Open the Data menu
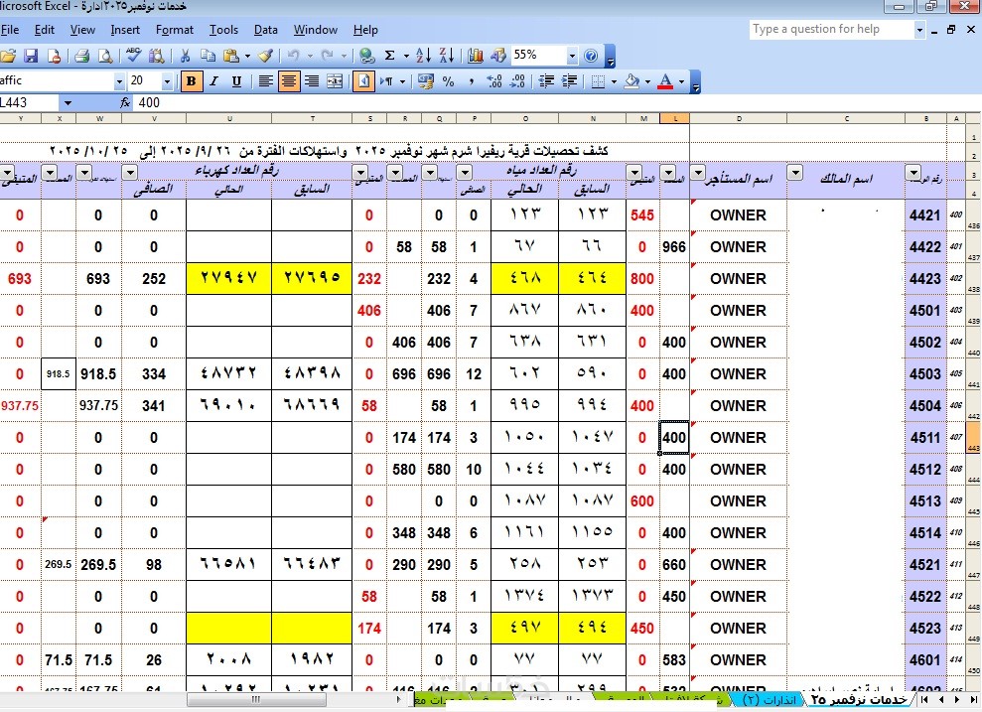This screenshot has height=712, width=982. click(x=265, y=30)
